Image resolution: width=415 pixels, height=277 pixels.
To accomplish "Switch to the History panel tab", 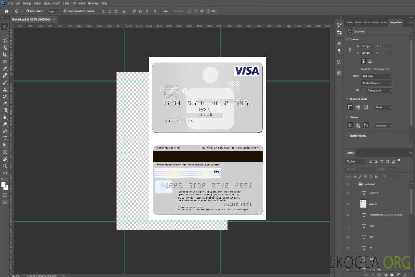I will tap(375, 23).
